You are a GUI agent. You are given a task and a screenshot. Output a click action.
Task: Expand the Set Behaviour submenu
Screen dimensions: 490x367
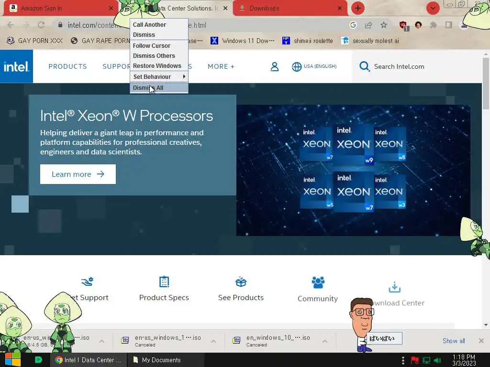159,77
